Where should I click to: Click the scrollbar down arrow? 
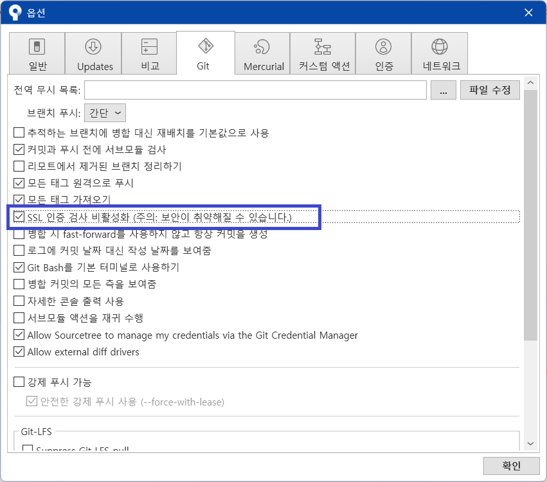(530, 443)
